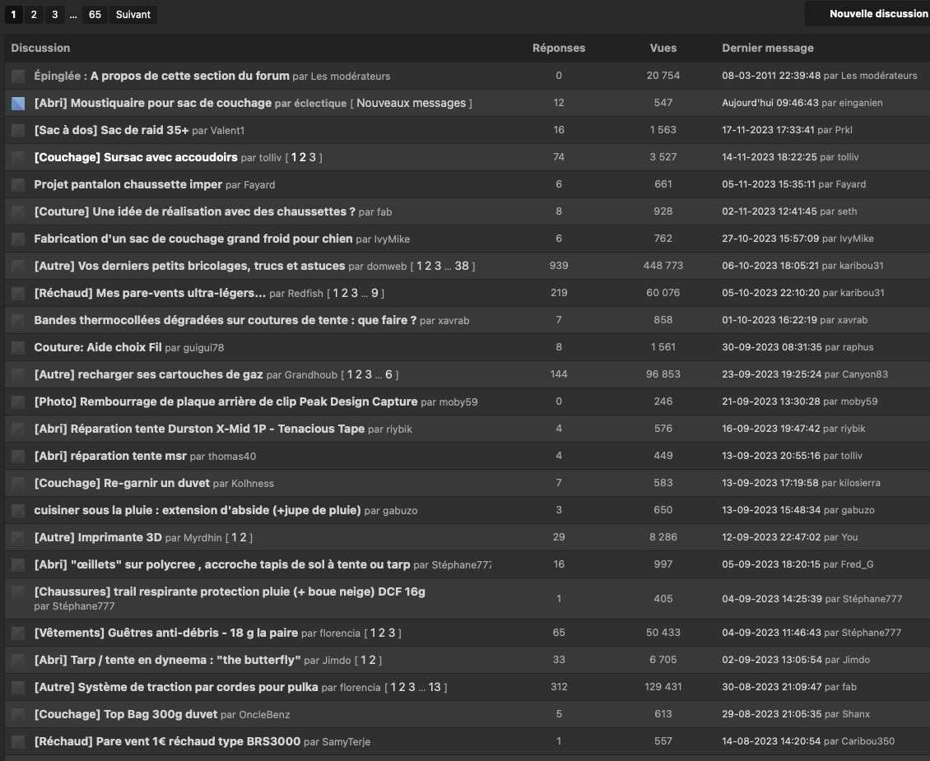Go to page 2 of forum
The image size is (930, 761).
tap(34, 14)
